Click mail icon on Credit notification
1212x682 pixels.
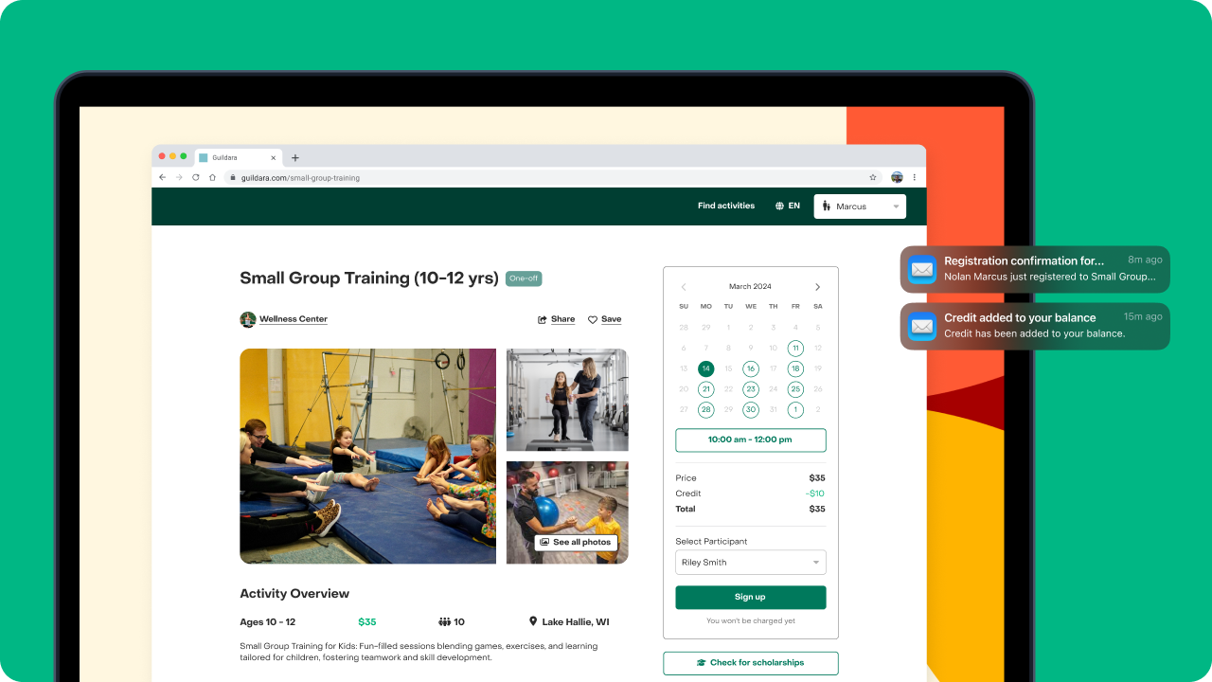(x=922, y=327)
